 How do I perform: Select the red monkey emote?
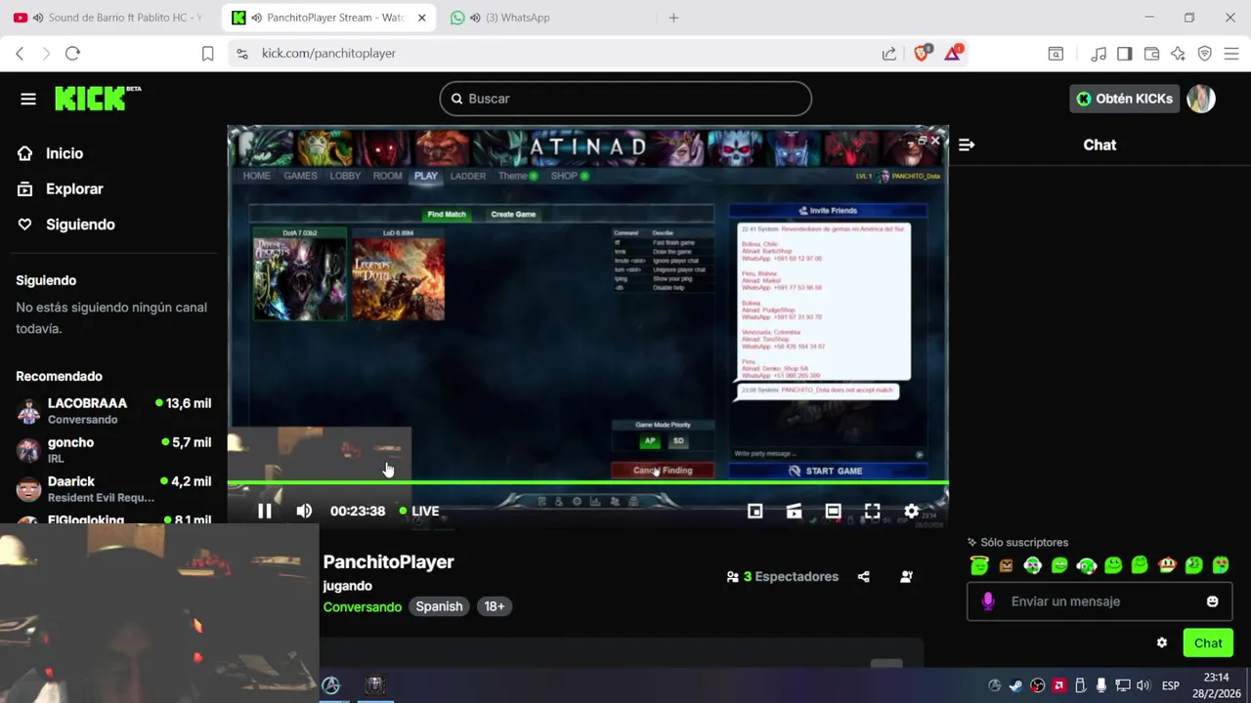(1167, 564)
